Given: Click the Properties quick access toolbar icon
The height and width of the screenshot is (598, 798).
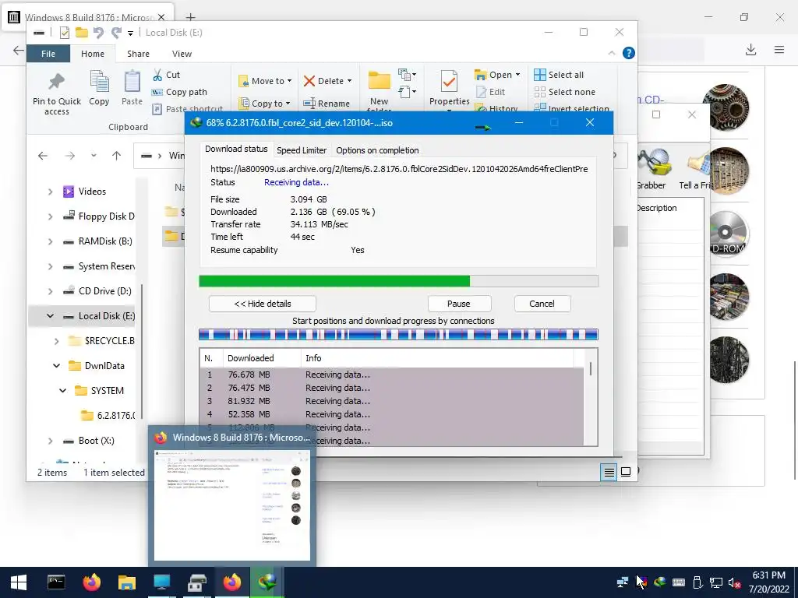Looking at the screenshot, I should coord(65,33).
